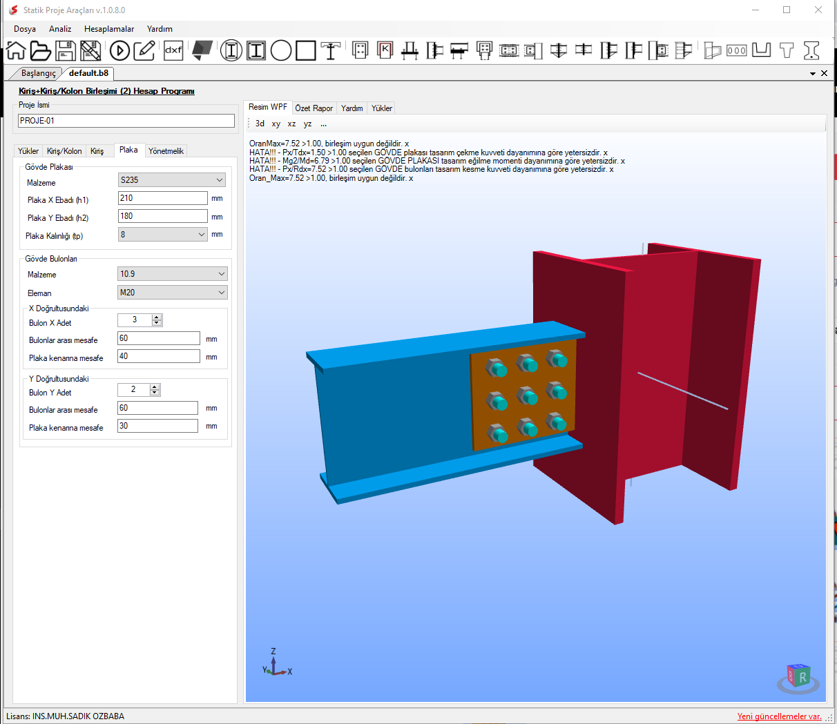Open the Plaka Kalınlığı thickness dropdown

[163, 235]
